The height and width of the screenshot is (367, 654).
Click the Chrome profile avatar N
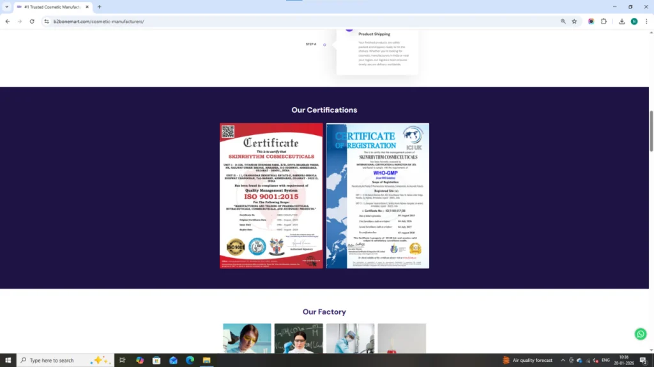[634, 21]
